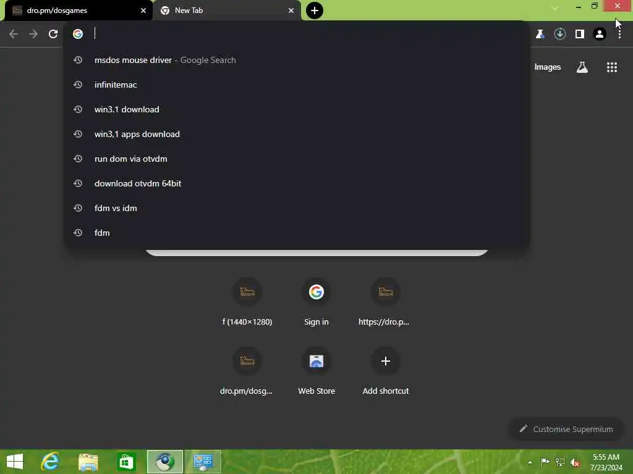The height and width of the screenshot is (474, 633).
Task: Select the 'run dom via otvdm' suggestion
Action: pos(297,159)
